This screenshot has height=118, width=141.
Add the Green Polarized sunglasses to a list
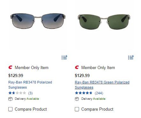131,57
